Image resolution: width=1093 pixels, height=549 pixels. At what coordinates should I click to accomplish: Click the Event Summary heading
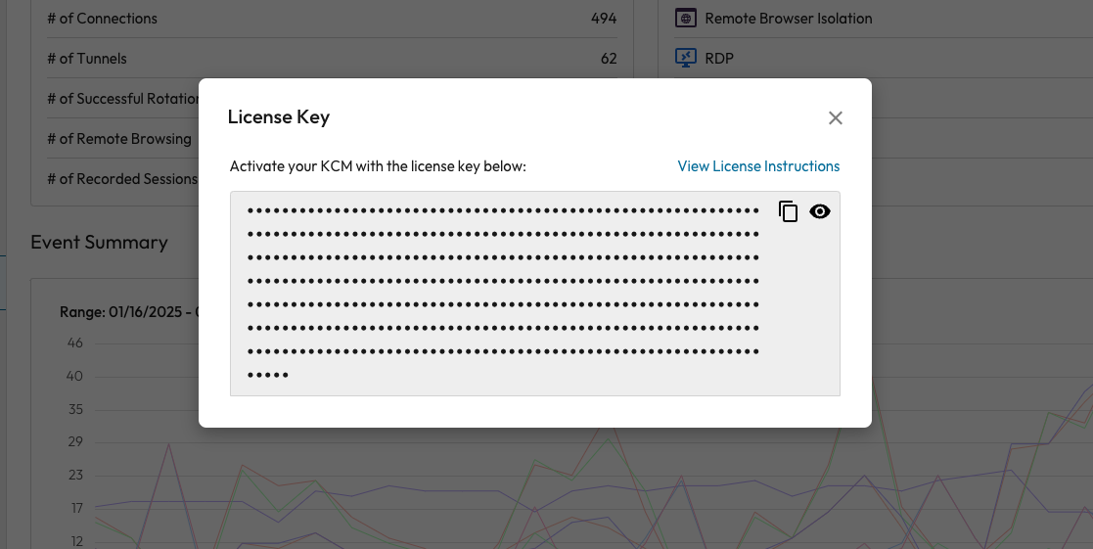99,243
